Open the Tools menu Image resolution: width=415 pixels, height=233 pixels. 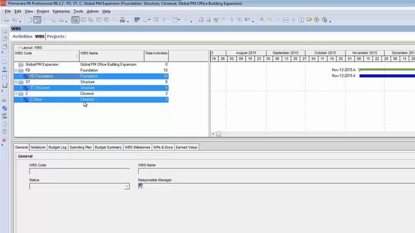tap(78, 12)
